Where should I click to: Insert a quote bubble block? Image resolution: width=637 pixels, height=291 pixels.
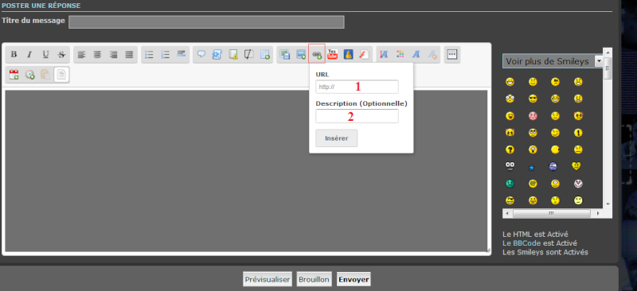coord(201,54)
